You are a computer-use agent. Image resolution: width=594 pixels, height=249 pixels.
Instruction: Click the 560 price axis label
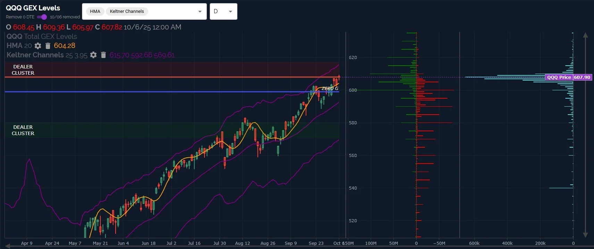coord(353,155)
